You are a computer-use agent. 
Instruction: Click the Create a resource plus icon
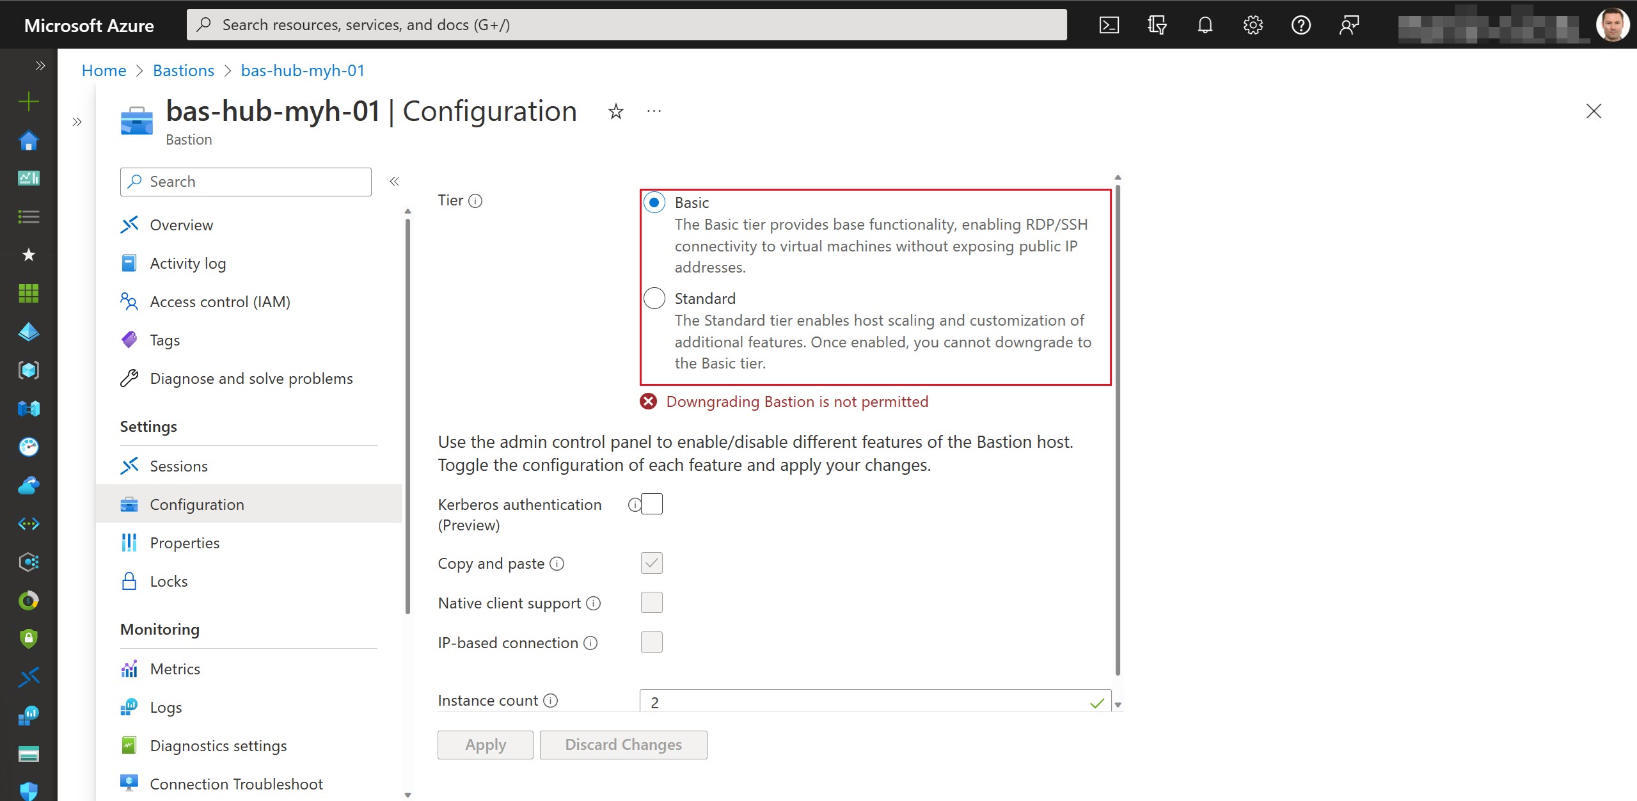[x=28, y=101]
